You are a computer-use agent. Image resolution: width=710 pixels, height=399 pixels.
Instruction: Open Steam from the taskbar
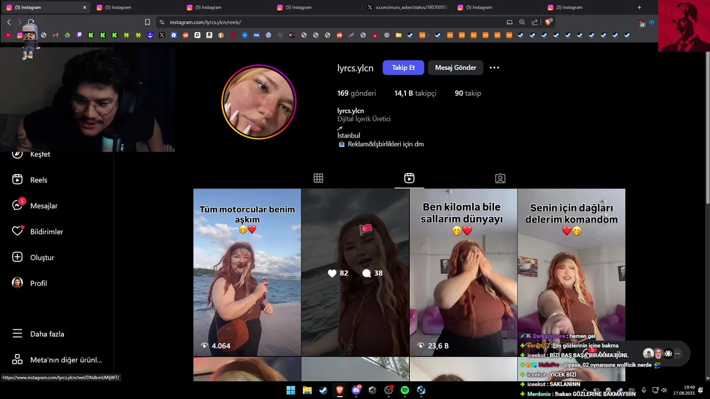coord(323,390)
